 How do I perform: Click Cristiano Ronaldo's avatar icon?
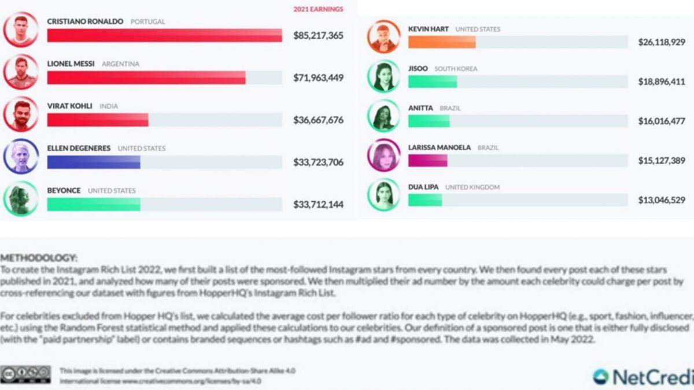(x=21, y=29)
